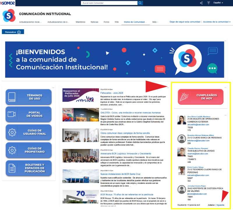Screen dimensions: 233x213
Task: Open birthday list widget options menu
Action: [225, 115]
